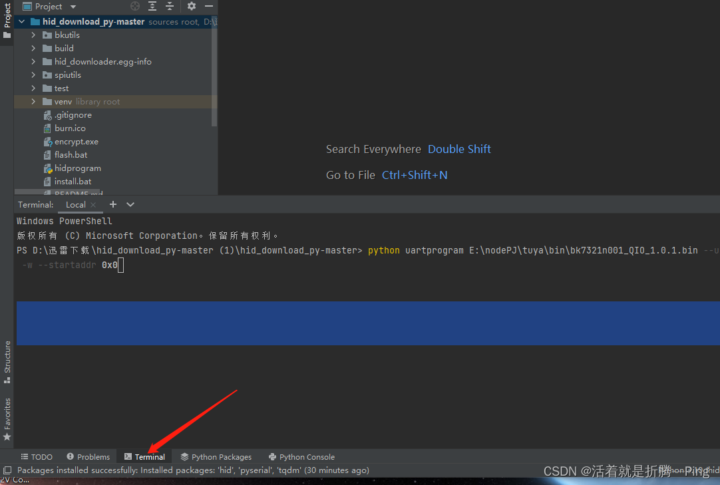Select the burn.ico file
720x485 pixels.
pos(70,128)
